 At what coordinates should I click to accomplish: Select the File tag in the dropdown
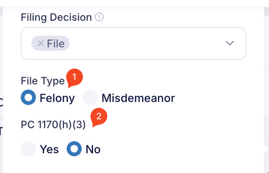[x=50, y=43]
